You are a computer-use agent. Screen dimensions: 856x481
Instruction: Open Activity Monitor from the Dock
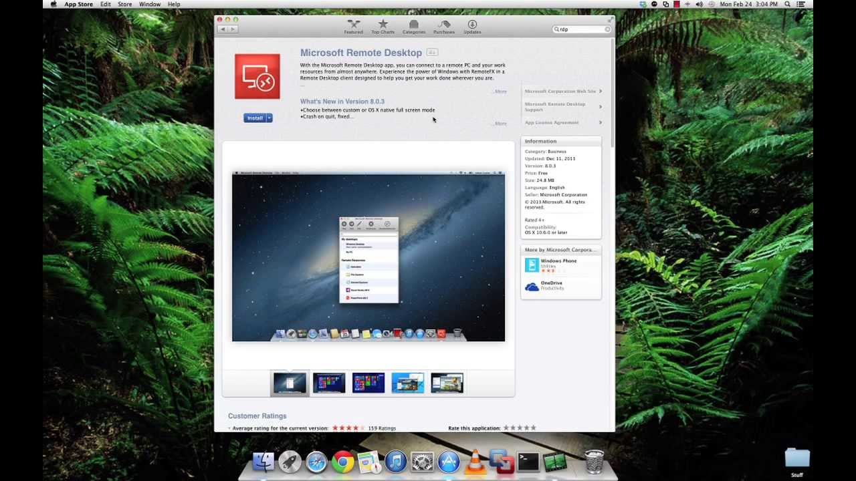coord(554,462)
